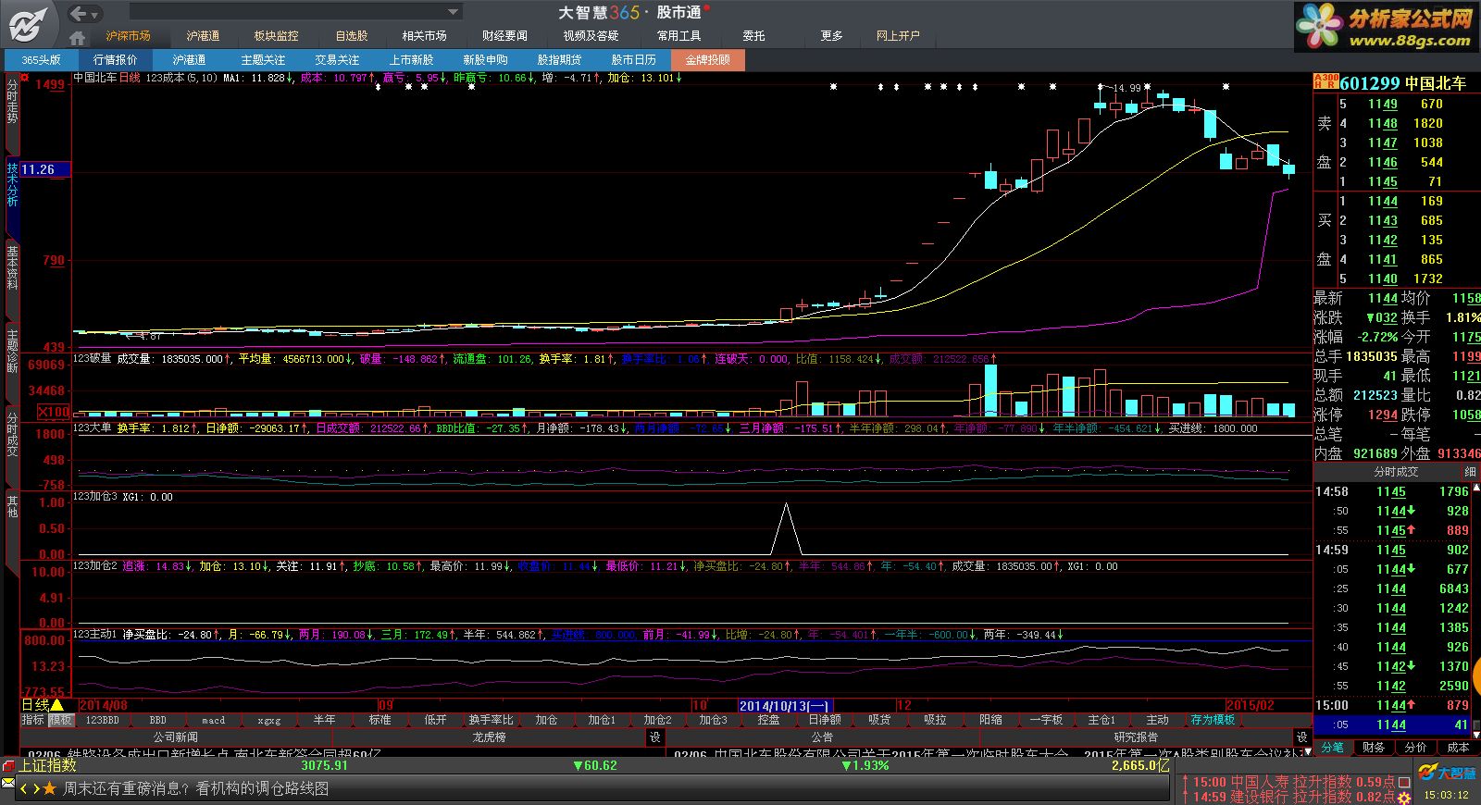The width and height of the screenshot is (1481, 805).
Task: Apply the 一字板 indicator template
Action: point(1046,720)
